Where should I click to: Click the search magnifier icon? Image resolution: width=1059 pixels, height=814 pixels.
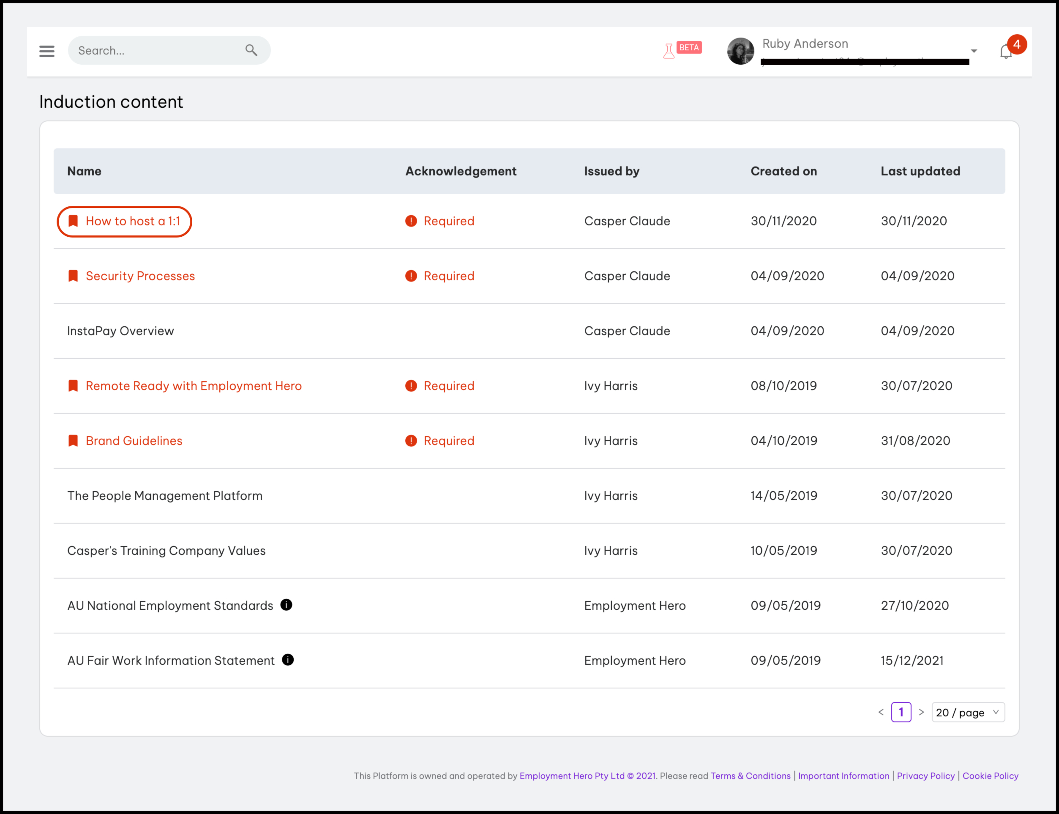[x=251, y=50]
